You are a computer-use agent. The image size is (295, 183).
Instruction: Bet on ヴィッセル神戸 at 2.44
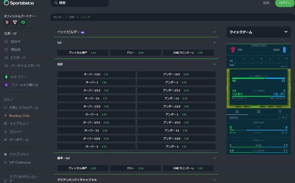click(83, 52)
